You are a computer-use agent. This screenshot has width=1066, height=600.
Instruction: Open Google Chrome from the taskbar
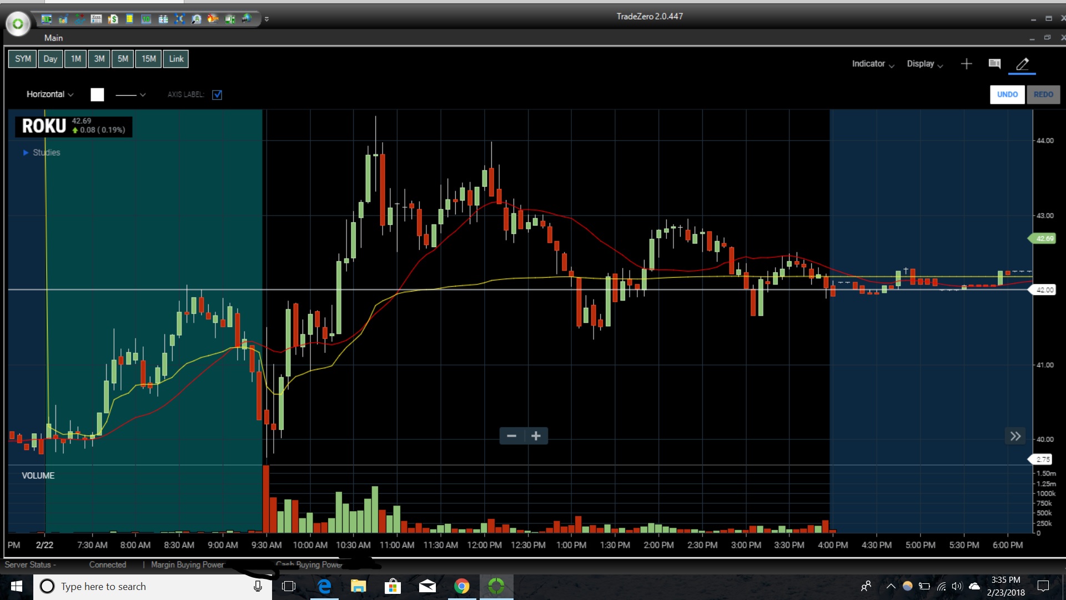[x=461, y=587]
